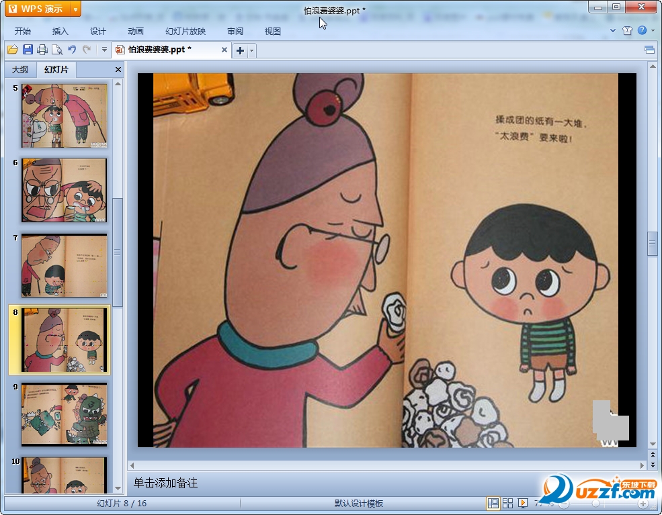Undo the last action
The image size is (662, 515).
(x=72, y=50)
